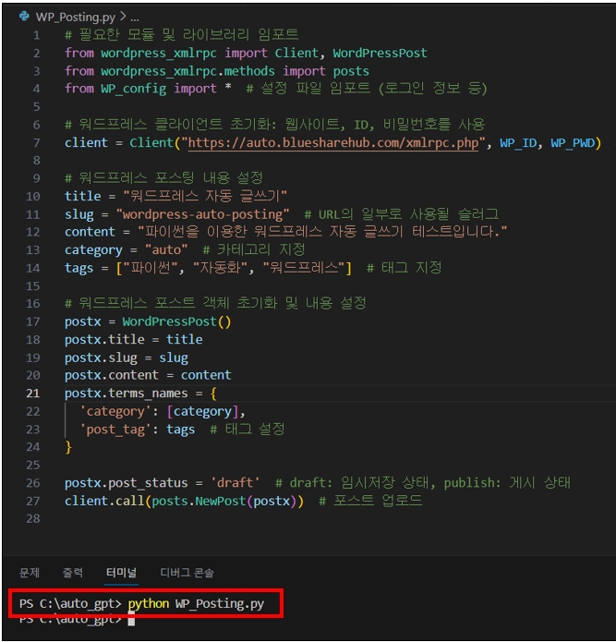Click postx.slug on line 19
This screenshot has height=642, width=616.
coord(101,357)
